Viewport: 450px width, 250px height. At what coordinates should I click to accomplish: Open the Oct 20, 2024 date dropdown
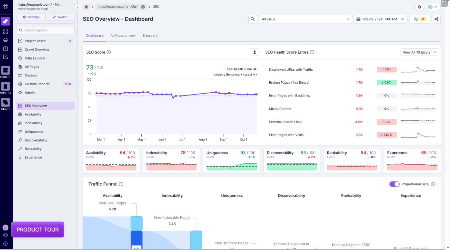(380, 19)
